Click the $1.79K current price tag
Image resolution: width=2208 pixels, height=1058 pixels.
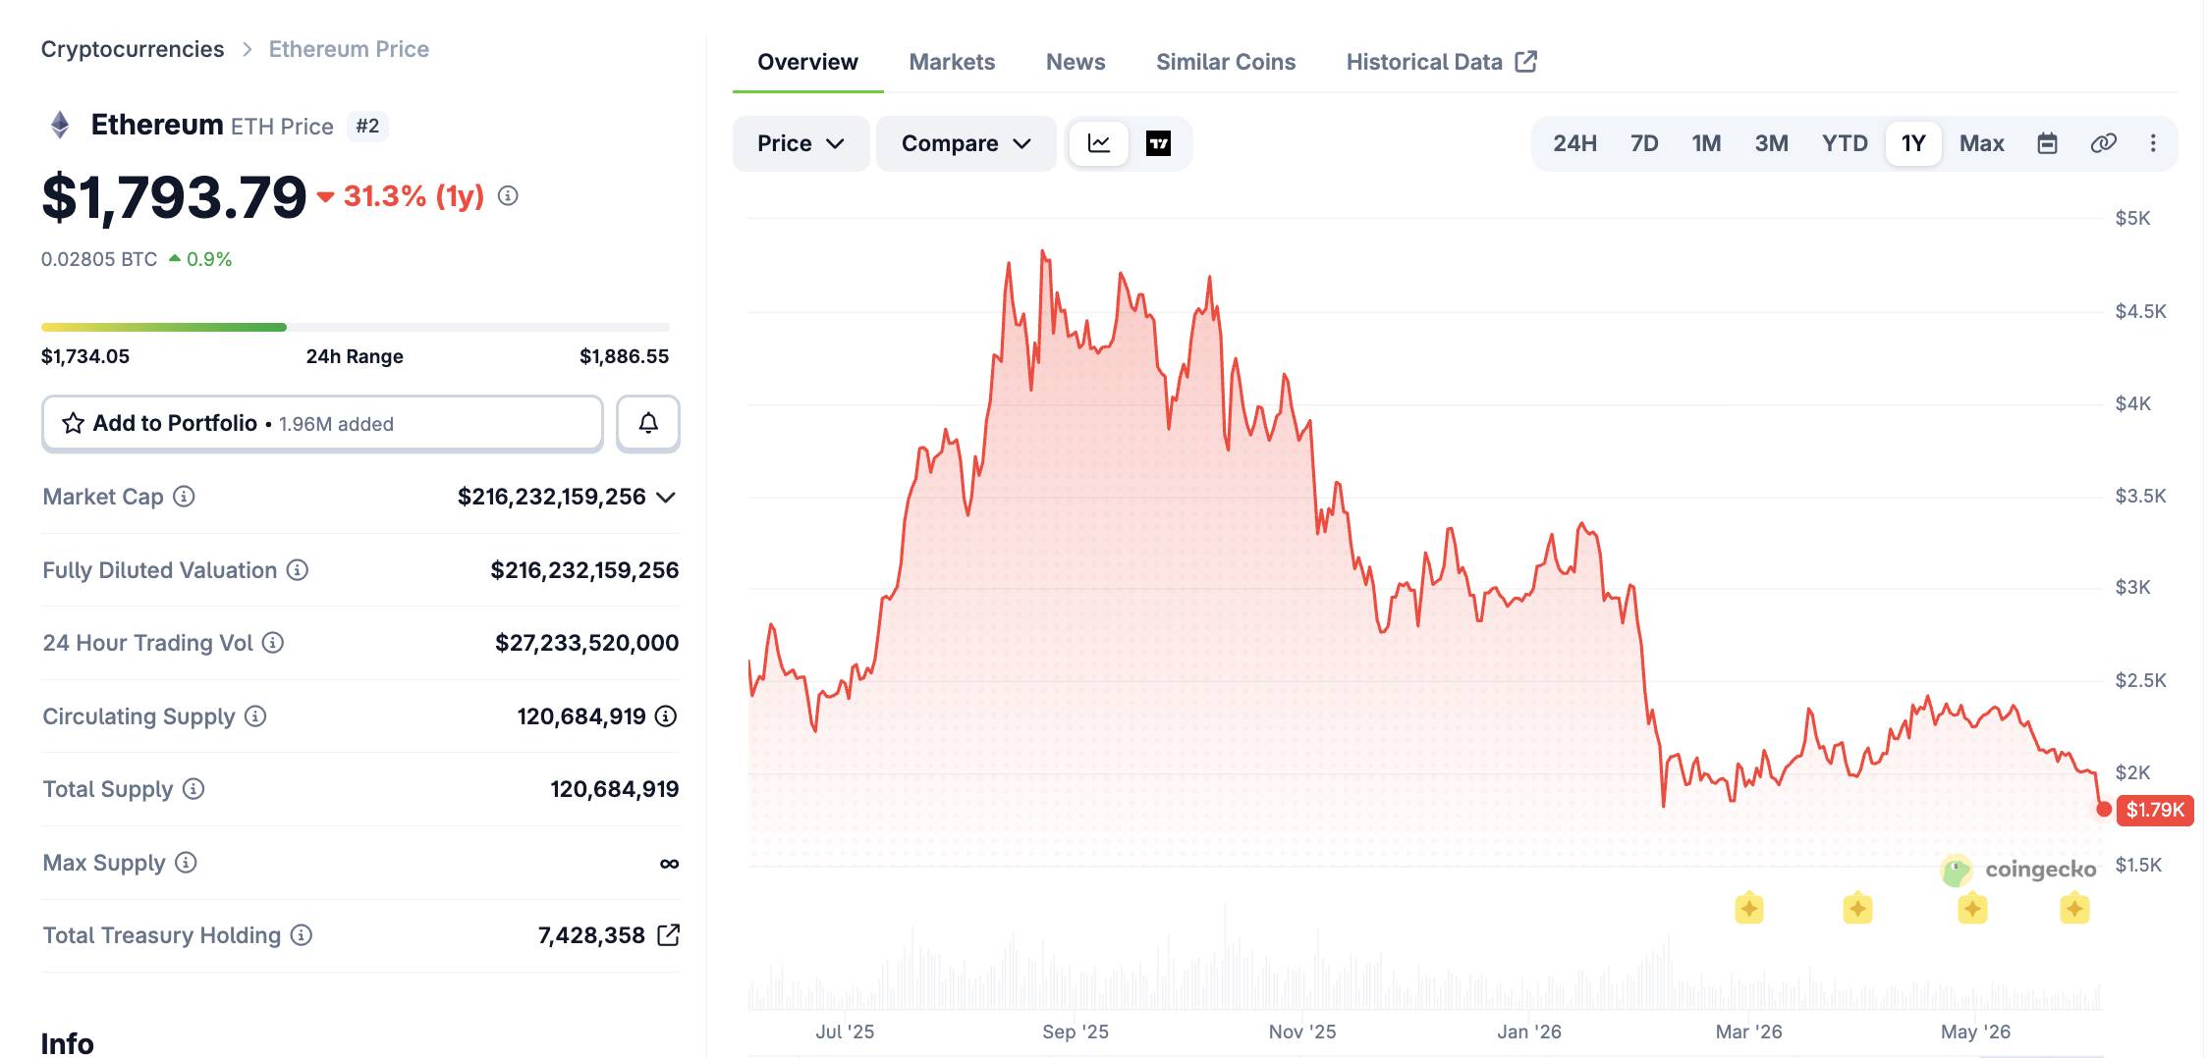[x=2155, y=810]
